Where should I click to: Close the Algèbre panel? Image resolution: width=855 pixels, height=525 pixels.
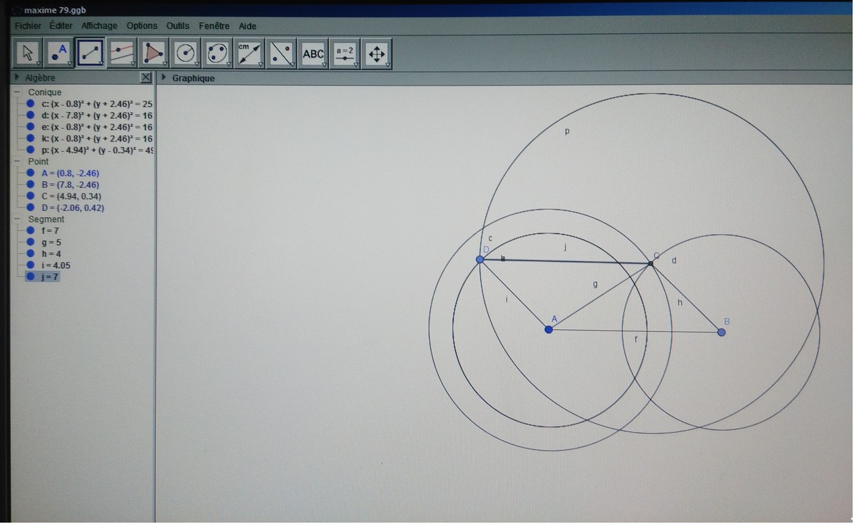click(x=145, y=78)
